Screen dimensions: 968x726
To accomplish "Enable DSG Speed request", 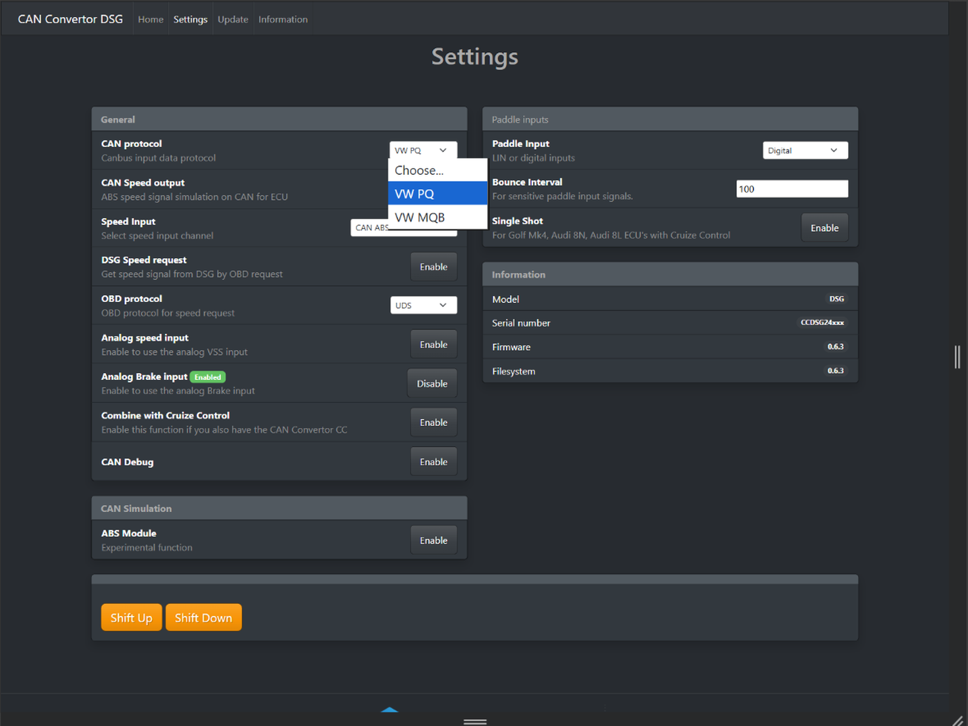I will pos(433,267).
